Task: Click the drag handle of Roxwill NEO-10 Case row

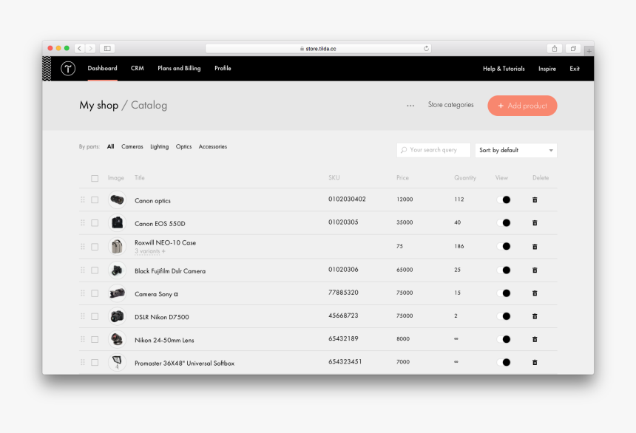Action: (x=83, y=247)
